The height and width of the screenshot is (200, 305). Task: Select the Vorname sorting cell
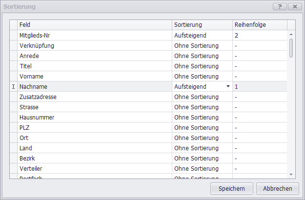(202, 76)
